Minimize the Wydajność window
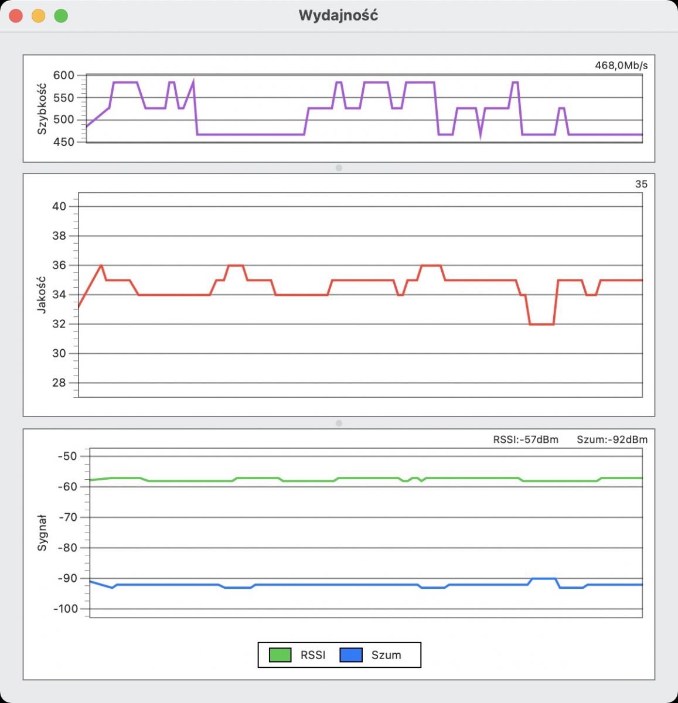The height and width of the screenshot is (703, 678). tap(38, 16)
